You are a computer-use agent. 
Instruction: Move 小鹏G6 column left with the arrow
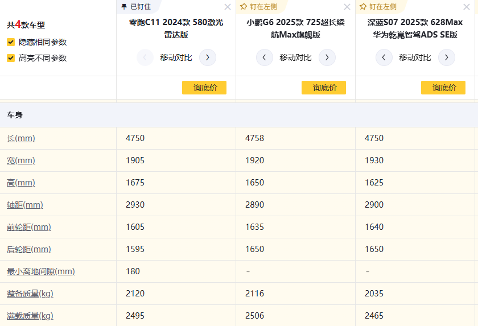(x=264, y=57)
